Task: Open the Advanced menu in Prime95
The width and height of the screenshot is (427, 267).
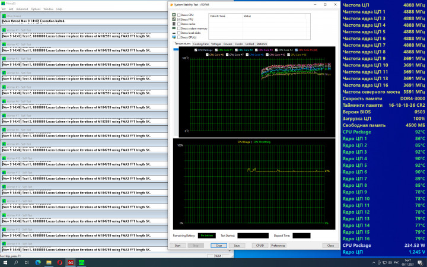Action: pos(22,9)
